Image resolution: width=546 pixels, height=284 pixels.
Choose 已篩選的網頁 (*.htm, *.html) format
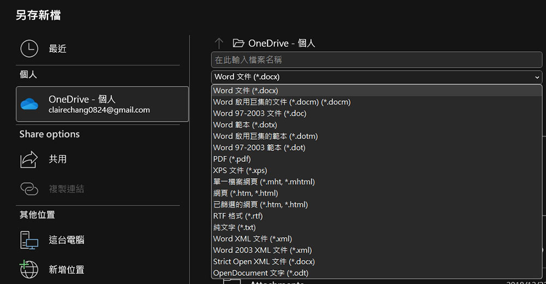tap(376, 205)
